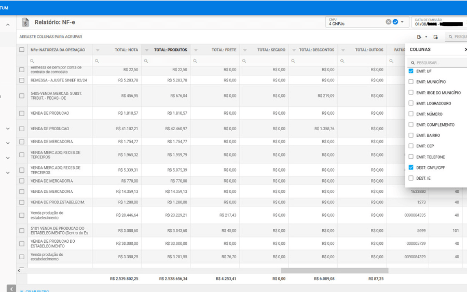Click search icon under Total: Outros column
The image size is (467, 292).
pyautogui.click(x=342, y=61)
